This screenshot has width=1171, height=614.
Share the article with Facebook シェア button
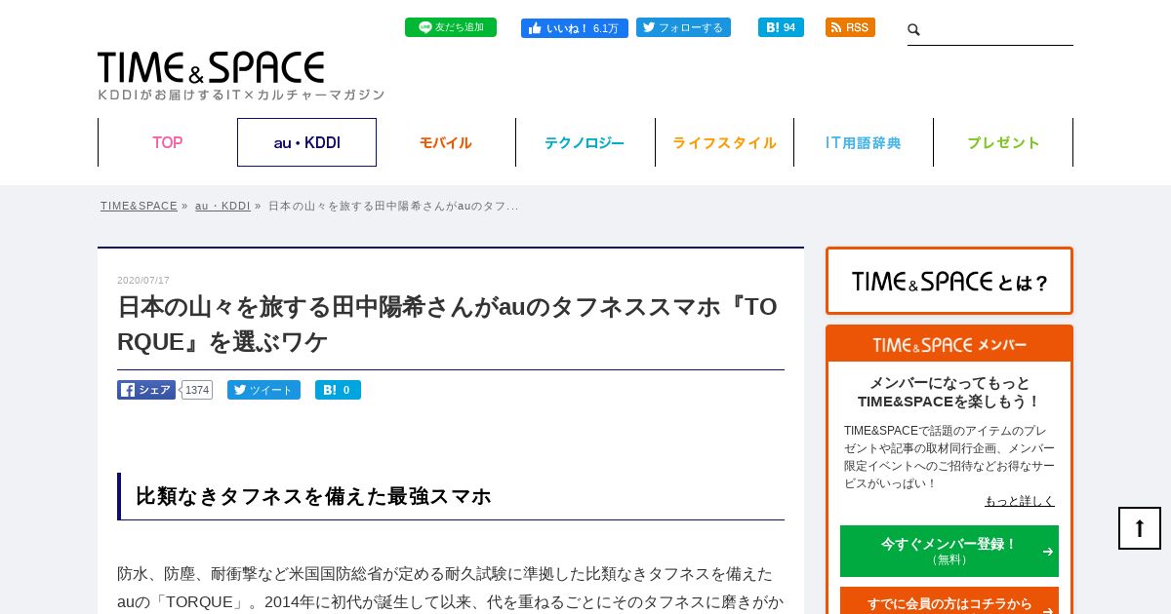(146, 390)
